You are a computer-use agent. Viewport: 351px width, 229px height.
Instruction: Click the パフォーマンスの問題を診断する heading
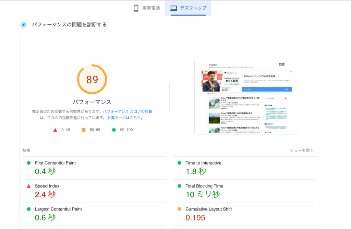[x=69, y=25]
